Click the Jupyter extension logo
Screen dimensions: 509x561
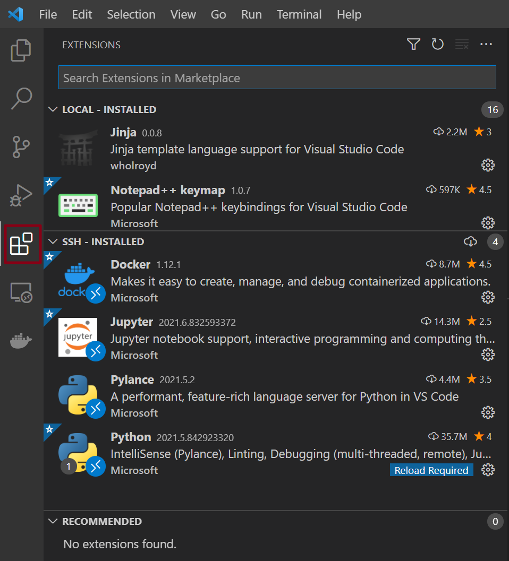click(78, 338)
